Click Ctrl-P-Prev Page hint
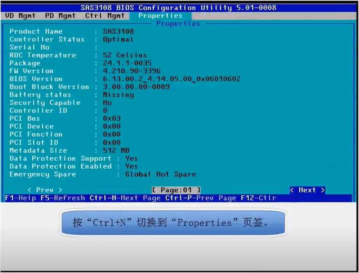Screen dimensions: 359x273 coord(200,198)
